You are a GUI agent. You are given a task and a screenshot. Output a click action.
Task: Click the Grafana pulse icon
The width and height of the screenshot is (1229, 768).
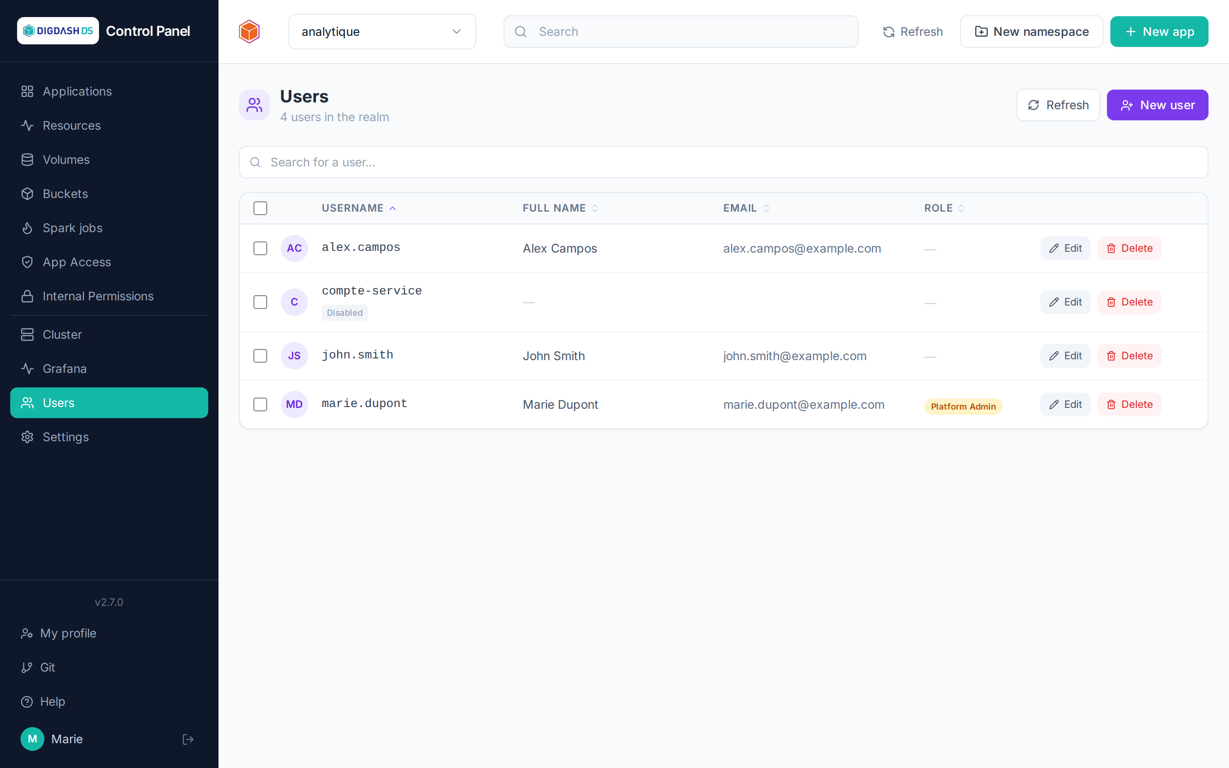click(x=27, y=369)
